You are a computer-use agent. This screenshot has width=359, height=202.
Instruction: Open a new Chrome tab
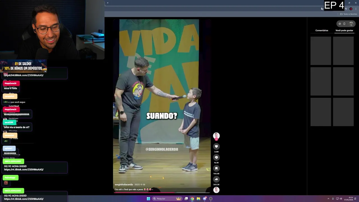(x=107, y=3)
